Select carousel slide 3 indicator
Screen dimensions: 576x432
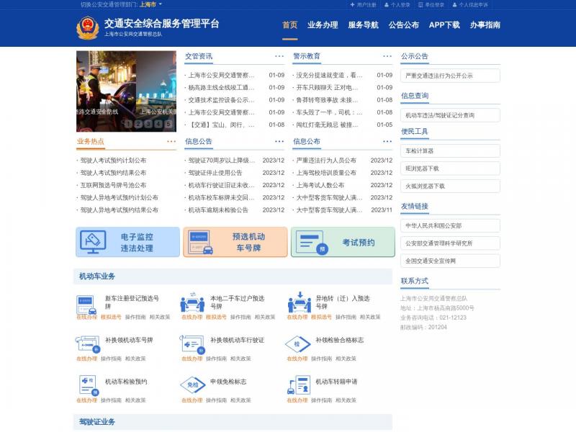click(x=148, y=124)
